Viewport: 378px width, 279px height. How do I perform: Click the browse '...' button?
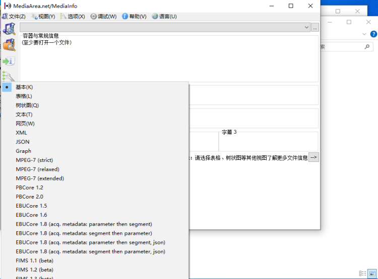pyautogui.click(x=315, y=28)
